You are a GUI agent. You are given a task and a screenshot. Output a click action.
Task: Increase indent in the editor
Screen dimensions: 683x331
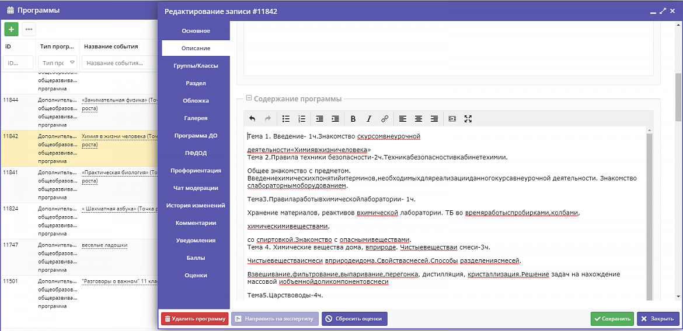click(336, 118)
